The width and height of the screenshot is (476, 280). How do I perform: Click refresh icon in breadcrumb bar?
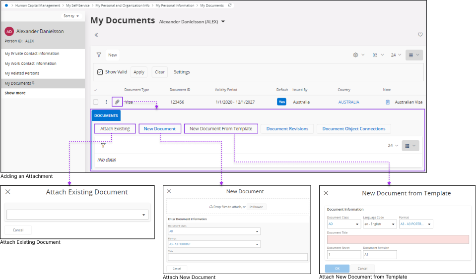tap(229, 5)
